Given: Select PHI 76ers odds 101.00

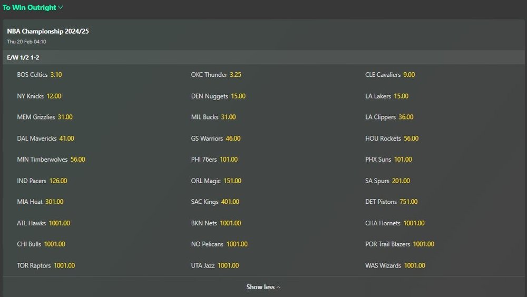Looking at the screenshot, I should pos(229,160).
